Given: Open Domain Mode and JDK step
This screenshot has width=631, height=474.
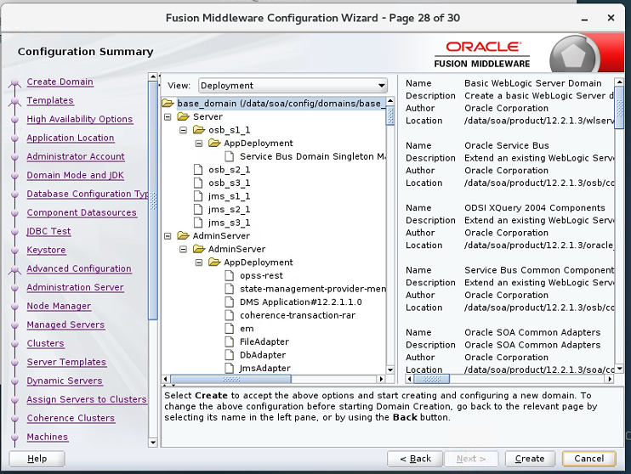Looking at the screenshot, I should pos(75,175).
